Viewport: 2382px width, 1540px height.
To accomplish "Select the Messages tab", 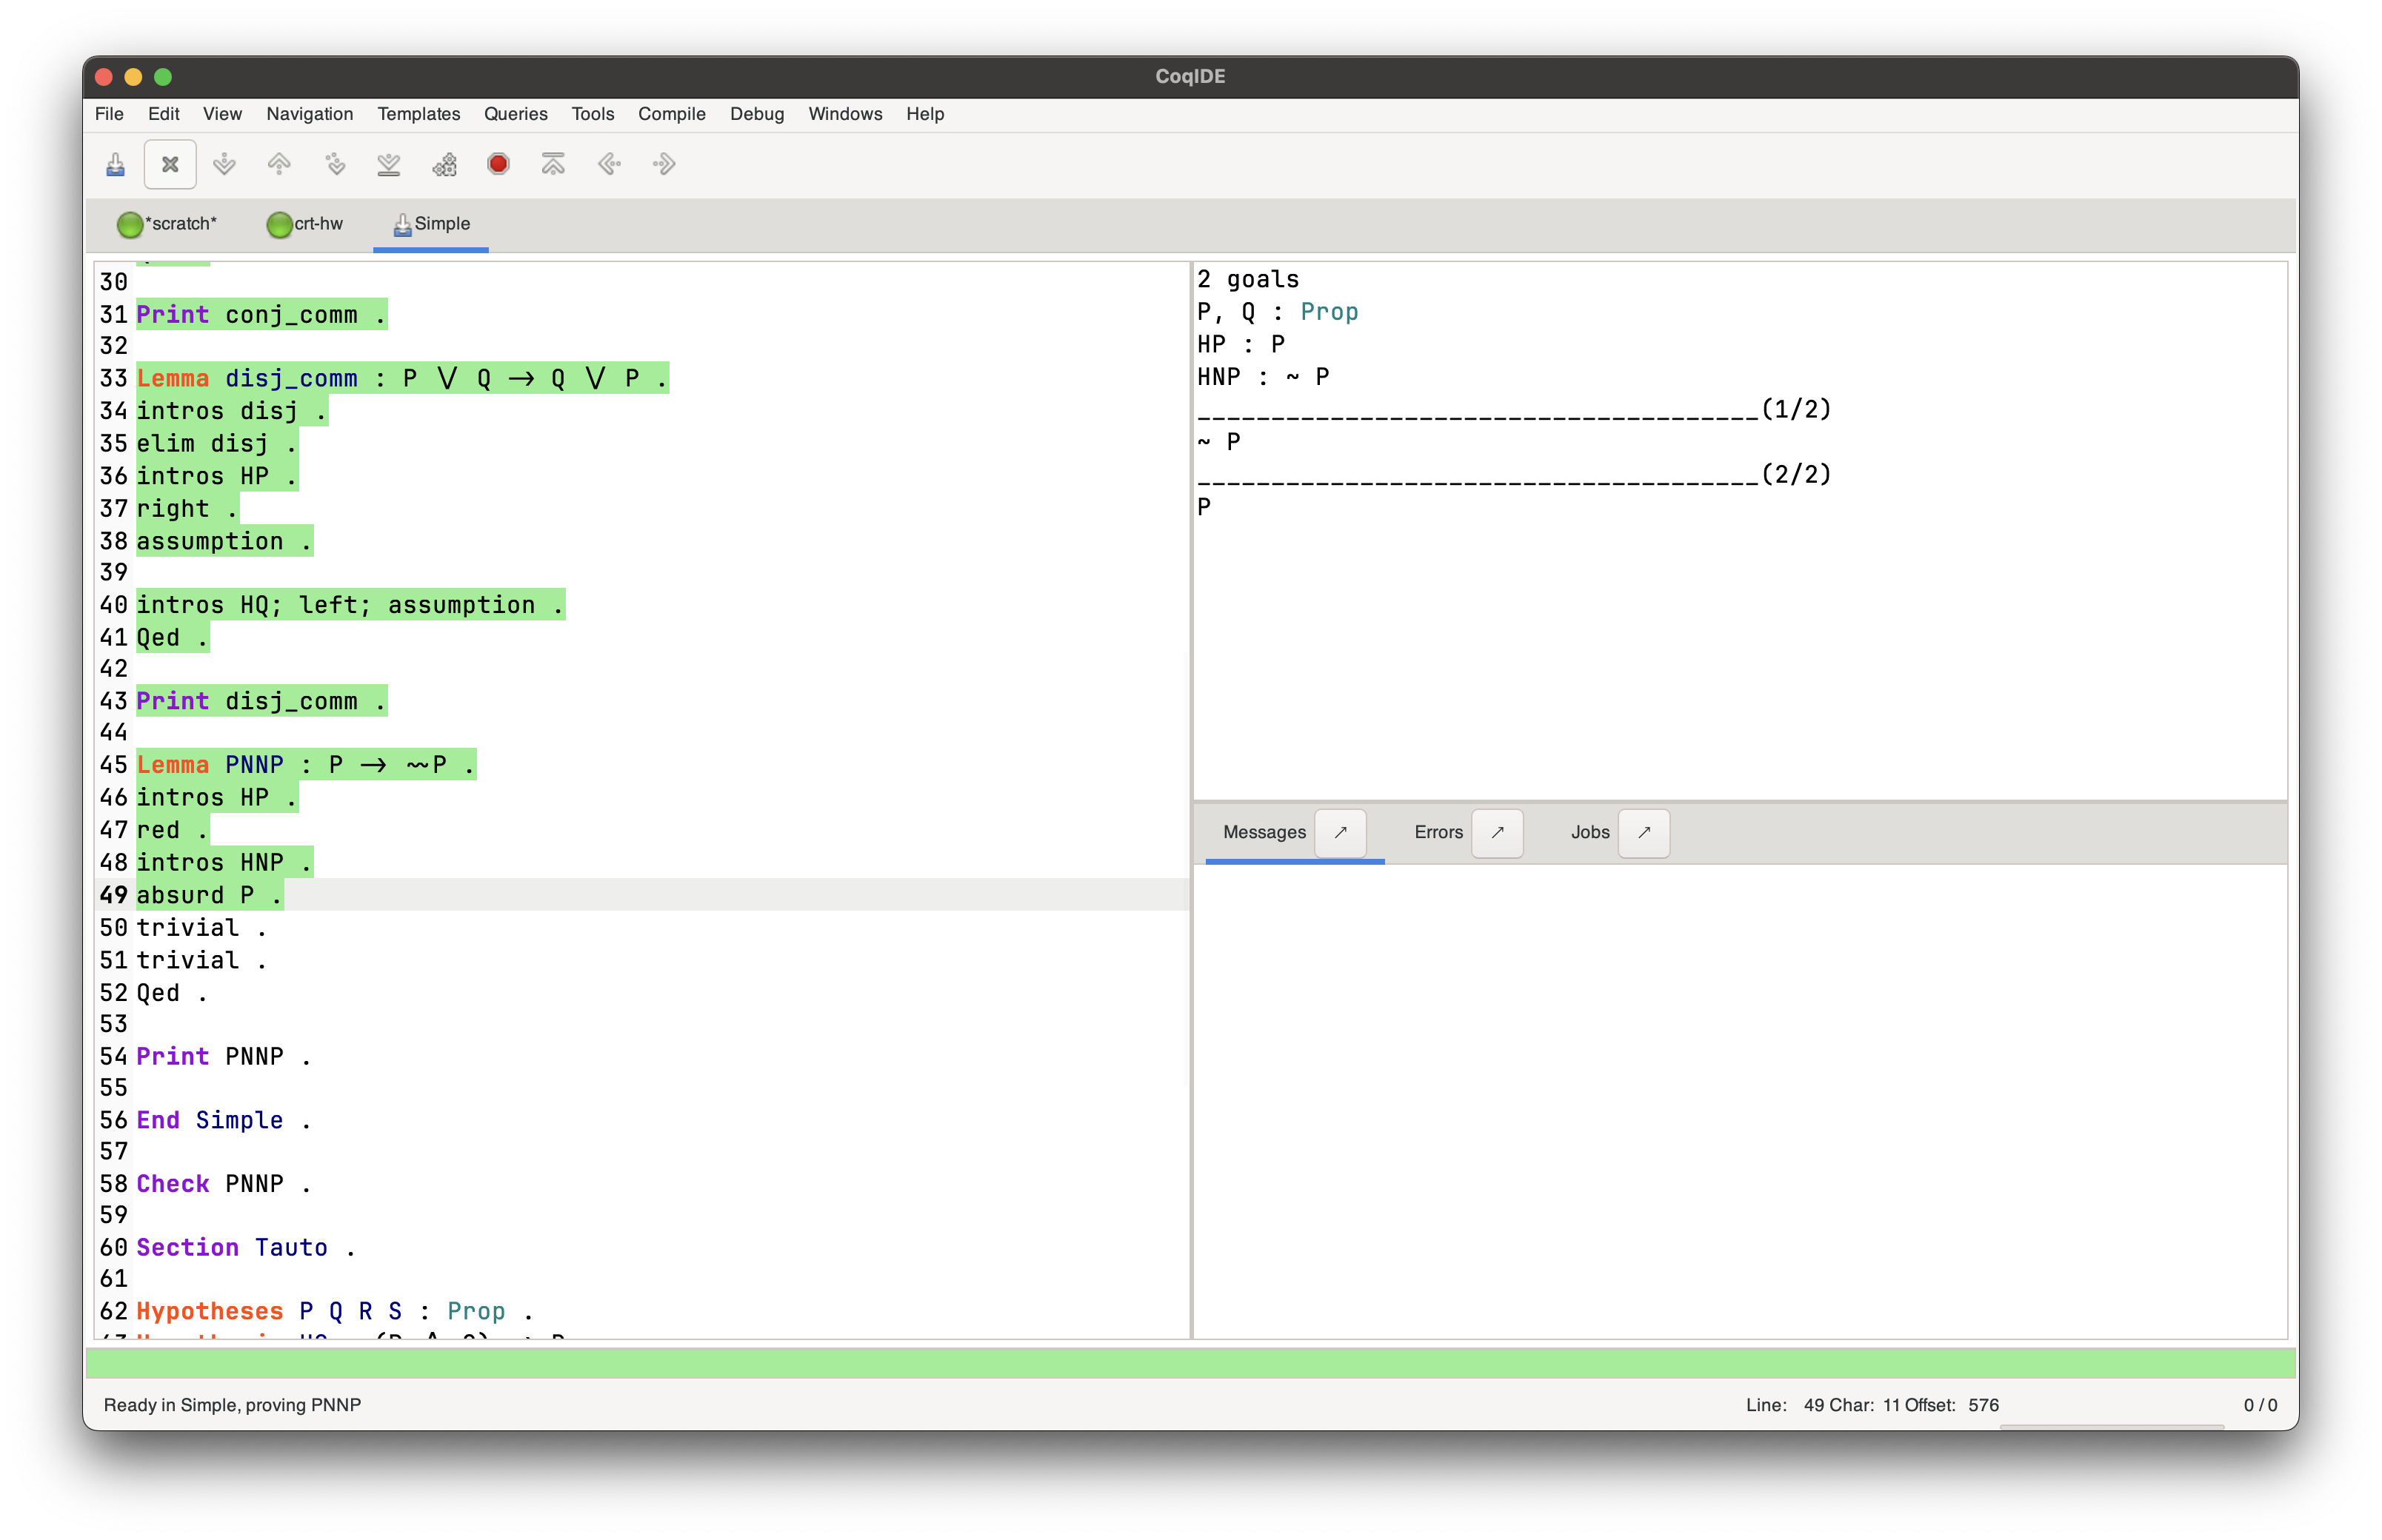I will point(1264,832).
